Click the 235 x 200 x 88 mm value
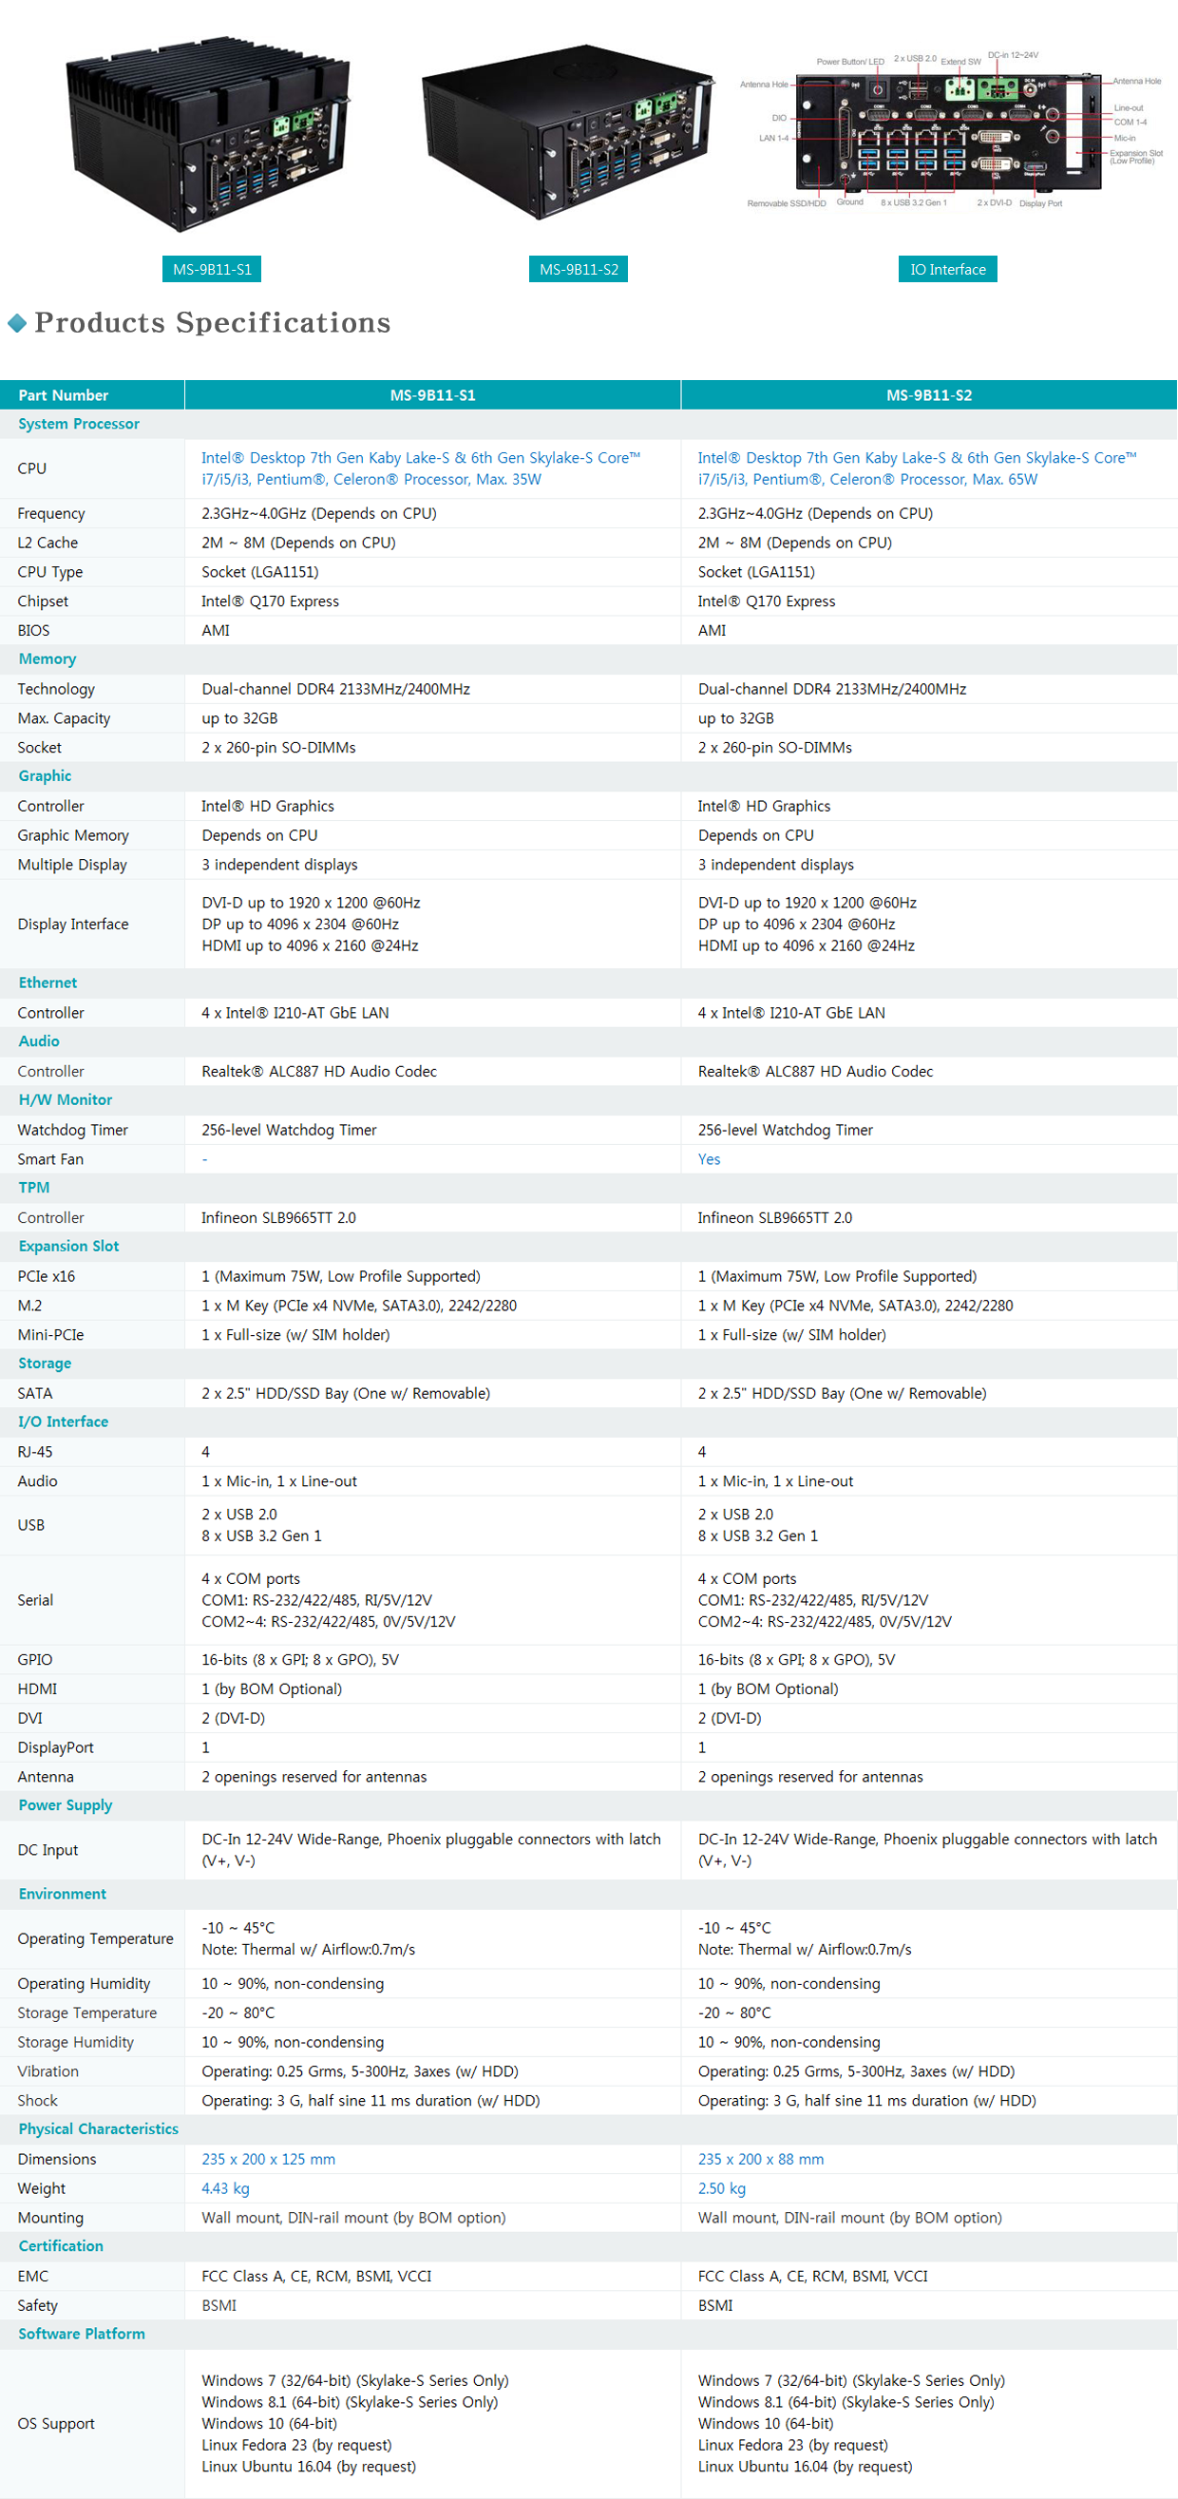The width and height of the screenshot is (1178, 2499). pos(761,2160)
